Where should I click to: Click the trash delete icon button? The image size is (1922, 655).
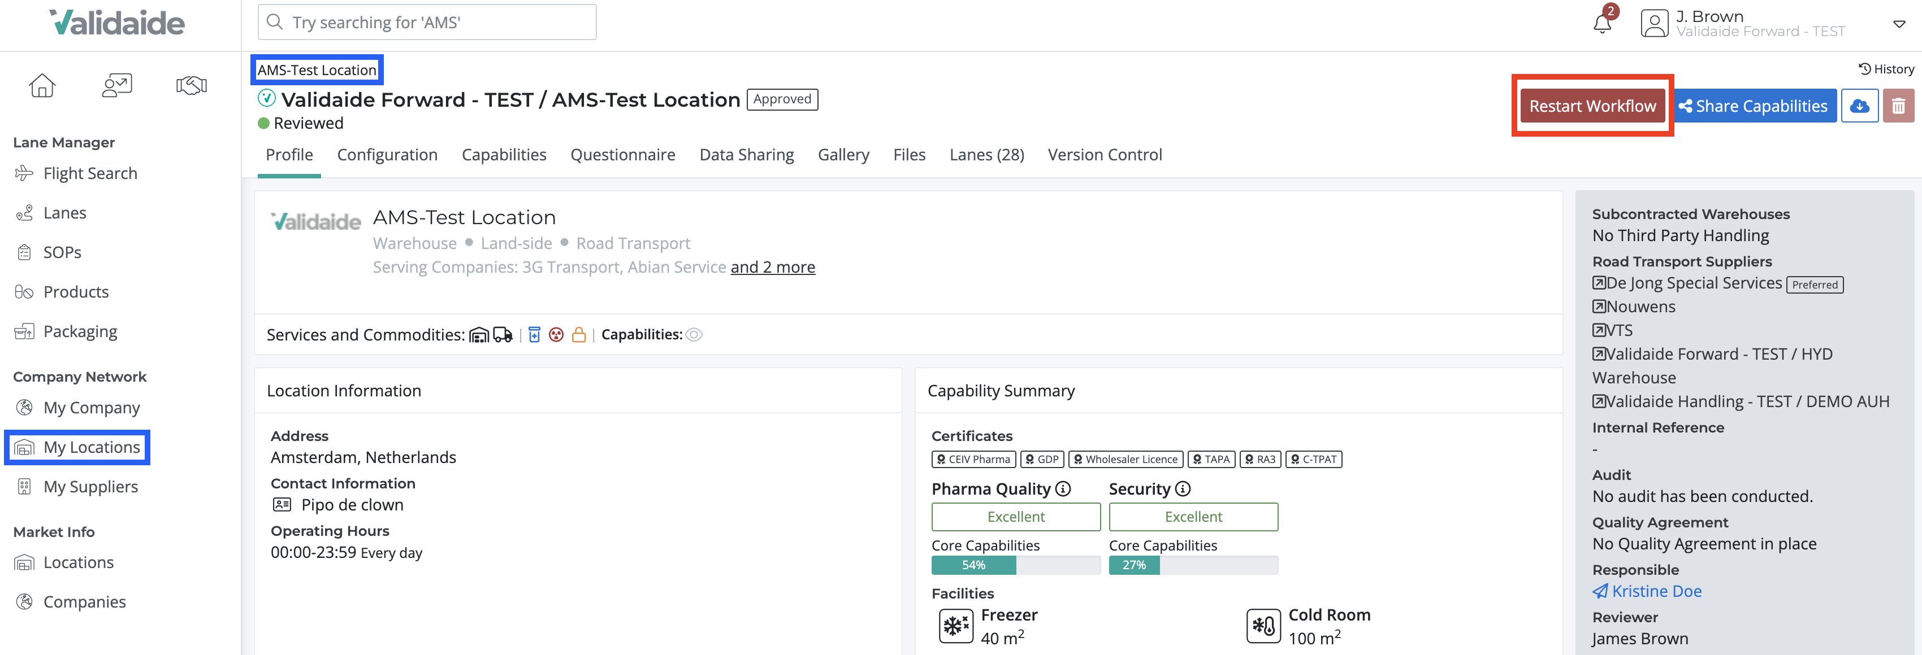tap(1898, 106)
